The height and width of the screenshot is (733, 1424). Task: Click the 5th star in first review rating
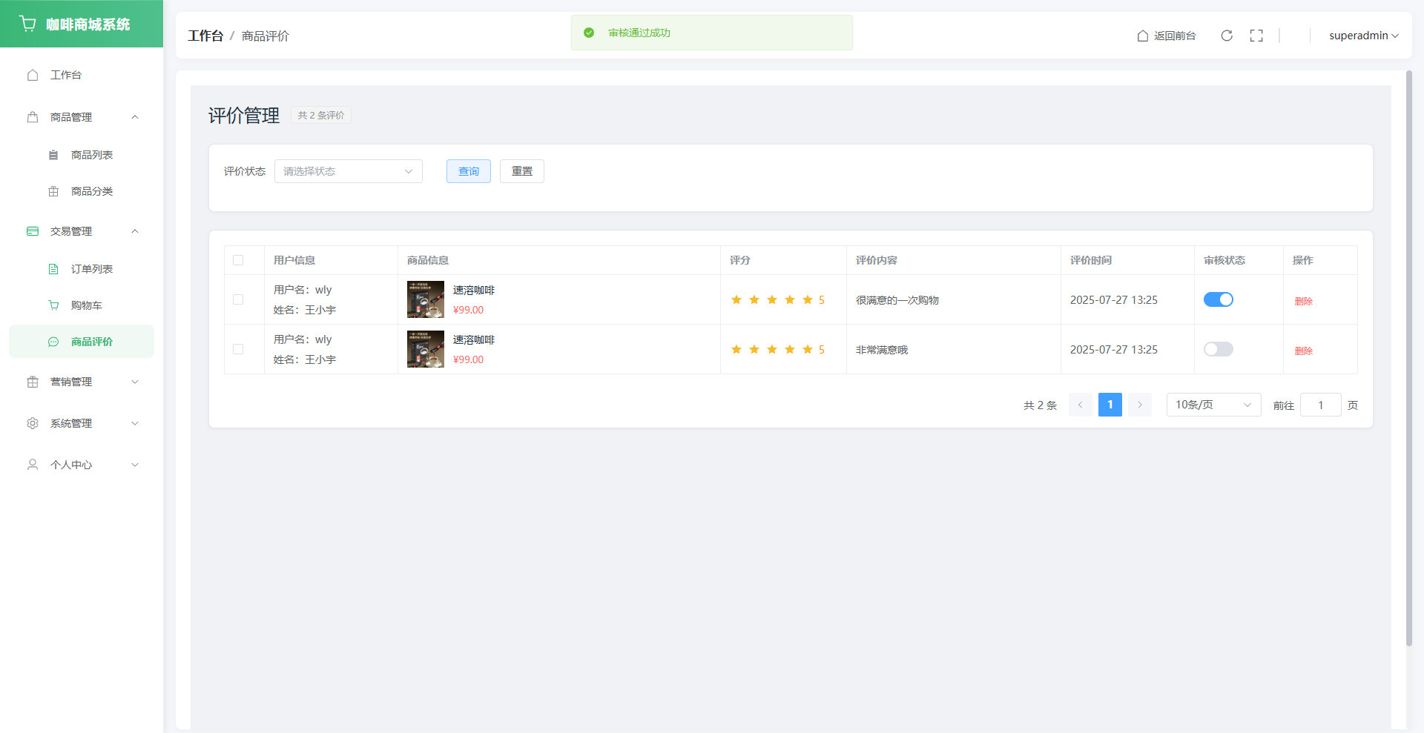(808, 299)
